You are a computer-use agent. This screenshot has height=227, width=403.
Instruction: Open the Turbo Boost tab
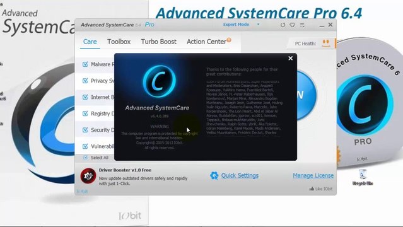point(158,42)
